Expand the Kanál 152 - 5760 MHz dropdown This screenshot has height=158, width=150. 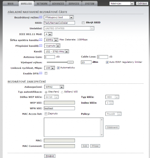56,51
